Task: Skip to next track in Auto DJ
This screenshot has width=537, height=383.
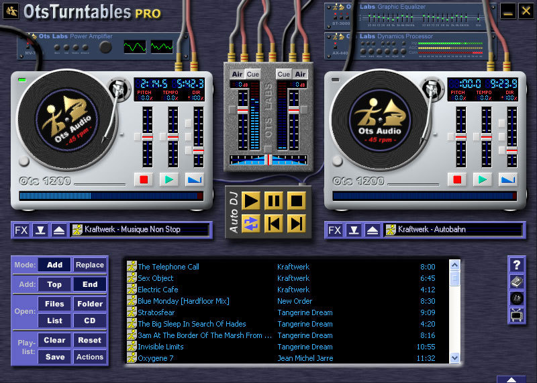Action: (296, 224)
